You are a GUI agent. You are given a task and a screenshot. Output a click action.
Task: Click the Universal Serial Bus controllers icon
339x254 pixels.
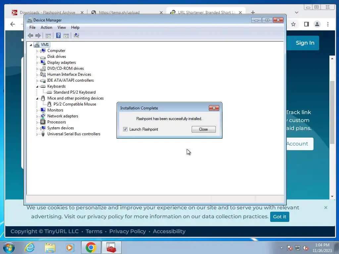[43, 134]
